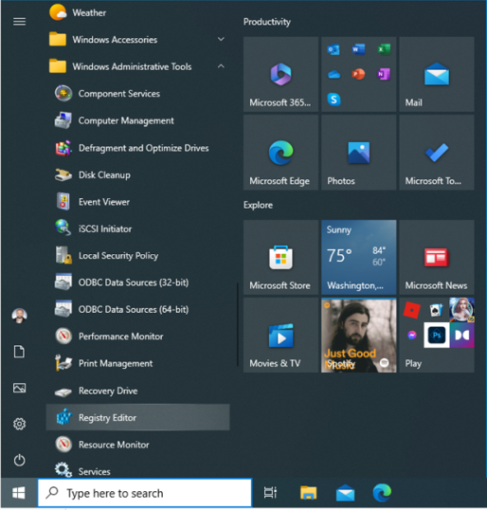Collapse Windows Administrative Tools folder chevron
The height and width of the screenshot is (510, 487).
point(221,66)
